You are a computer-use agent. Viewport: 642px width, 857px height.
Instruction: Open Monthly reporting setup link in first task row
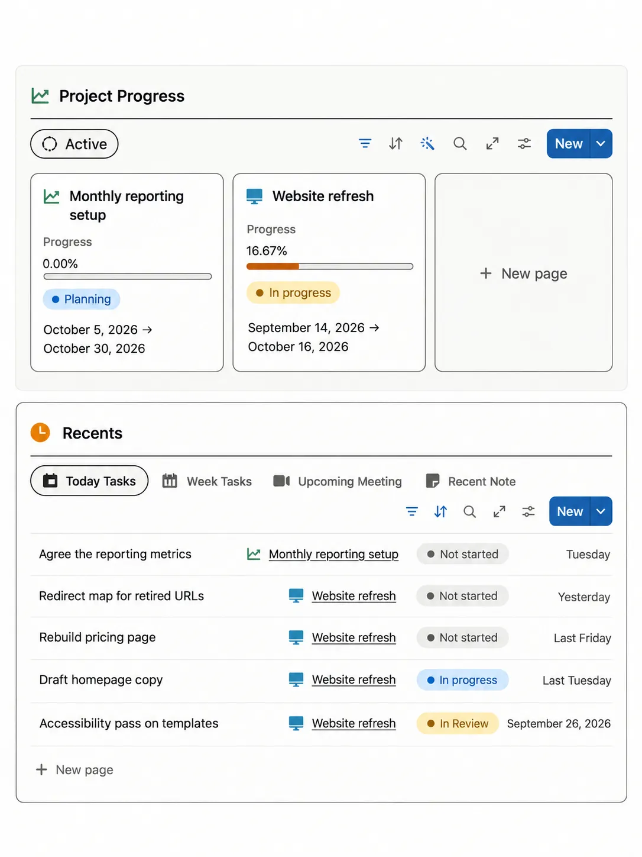(x=333, y=554)
